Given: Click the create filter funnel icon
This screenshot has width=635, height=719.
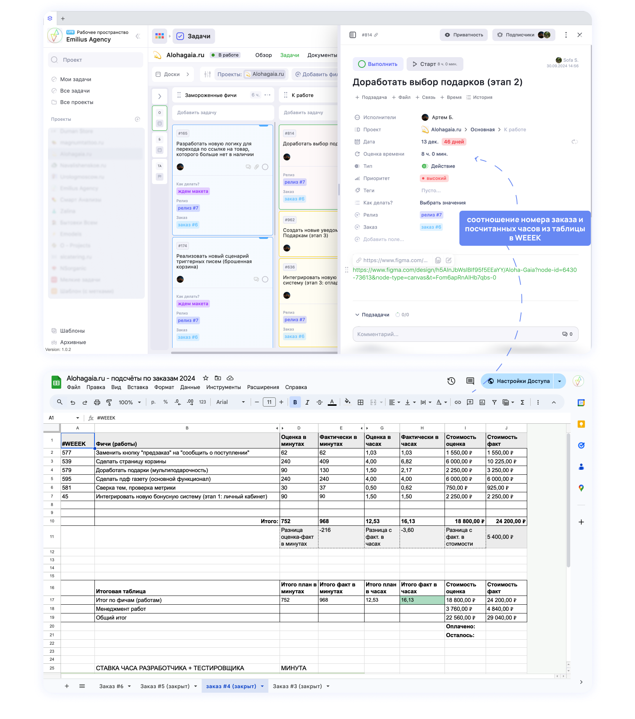Looking at the screenshot, I should [494, 402].
